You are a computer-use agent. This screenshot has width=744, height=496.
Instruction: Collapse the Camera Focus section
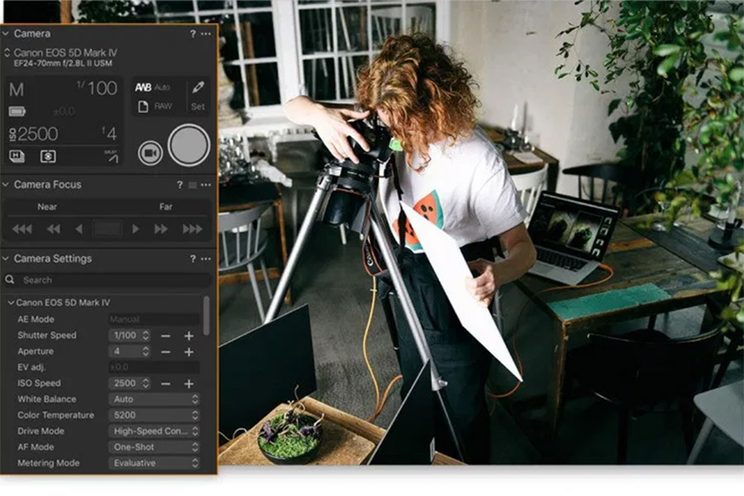pos(7,185)
